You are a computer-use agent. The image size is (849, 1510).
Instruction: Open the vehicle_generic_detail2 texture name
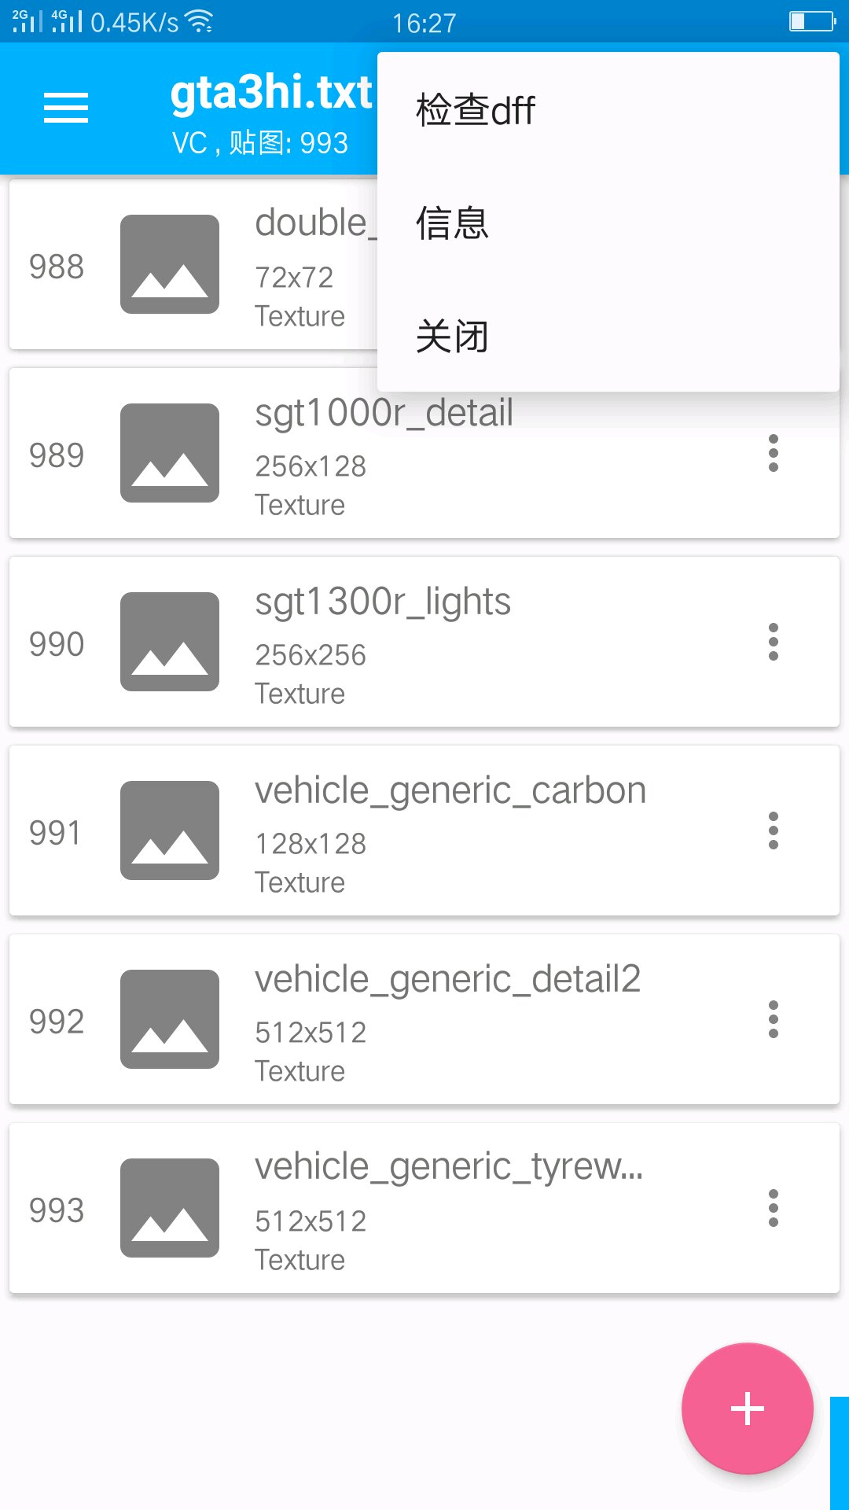pyautogui.click(x=448, y=979)
